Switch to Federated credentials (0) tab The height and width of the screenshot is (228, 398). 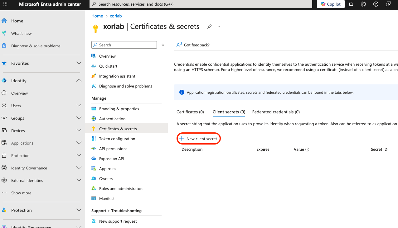276,112
